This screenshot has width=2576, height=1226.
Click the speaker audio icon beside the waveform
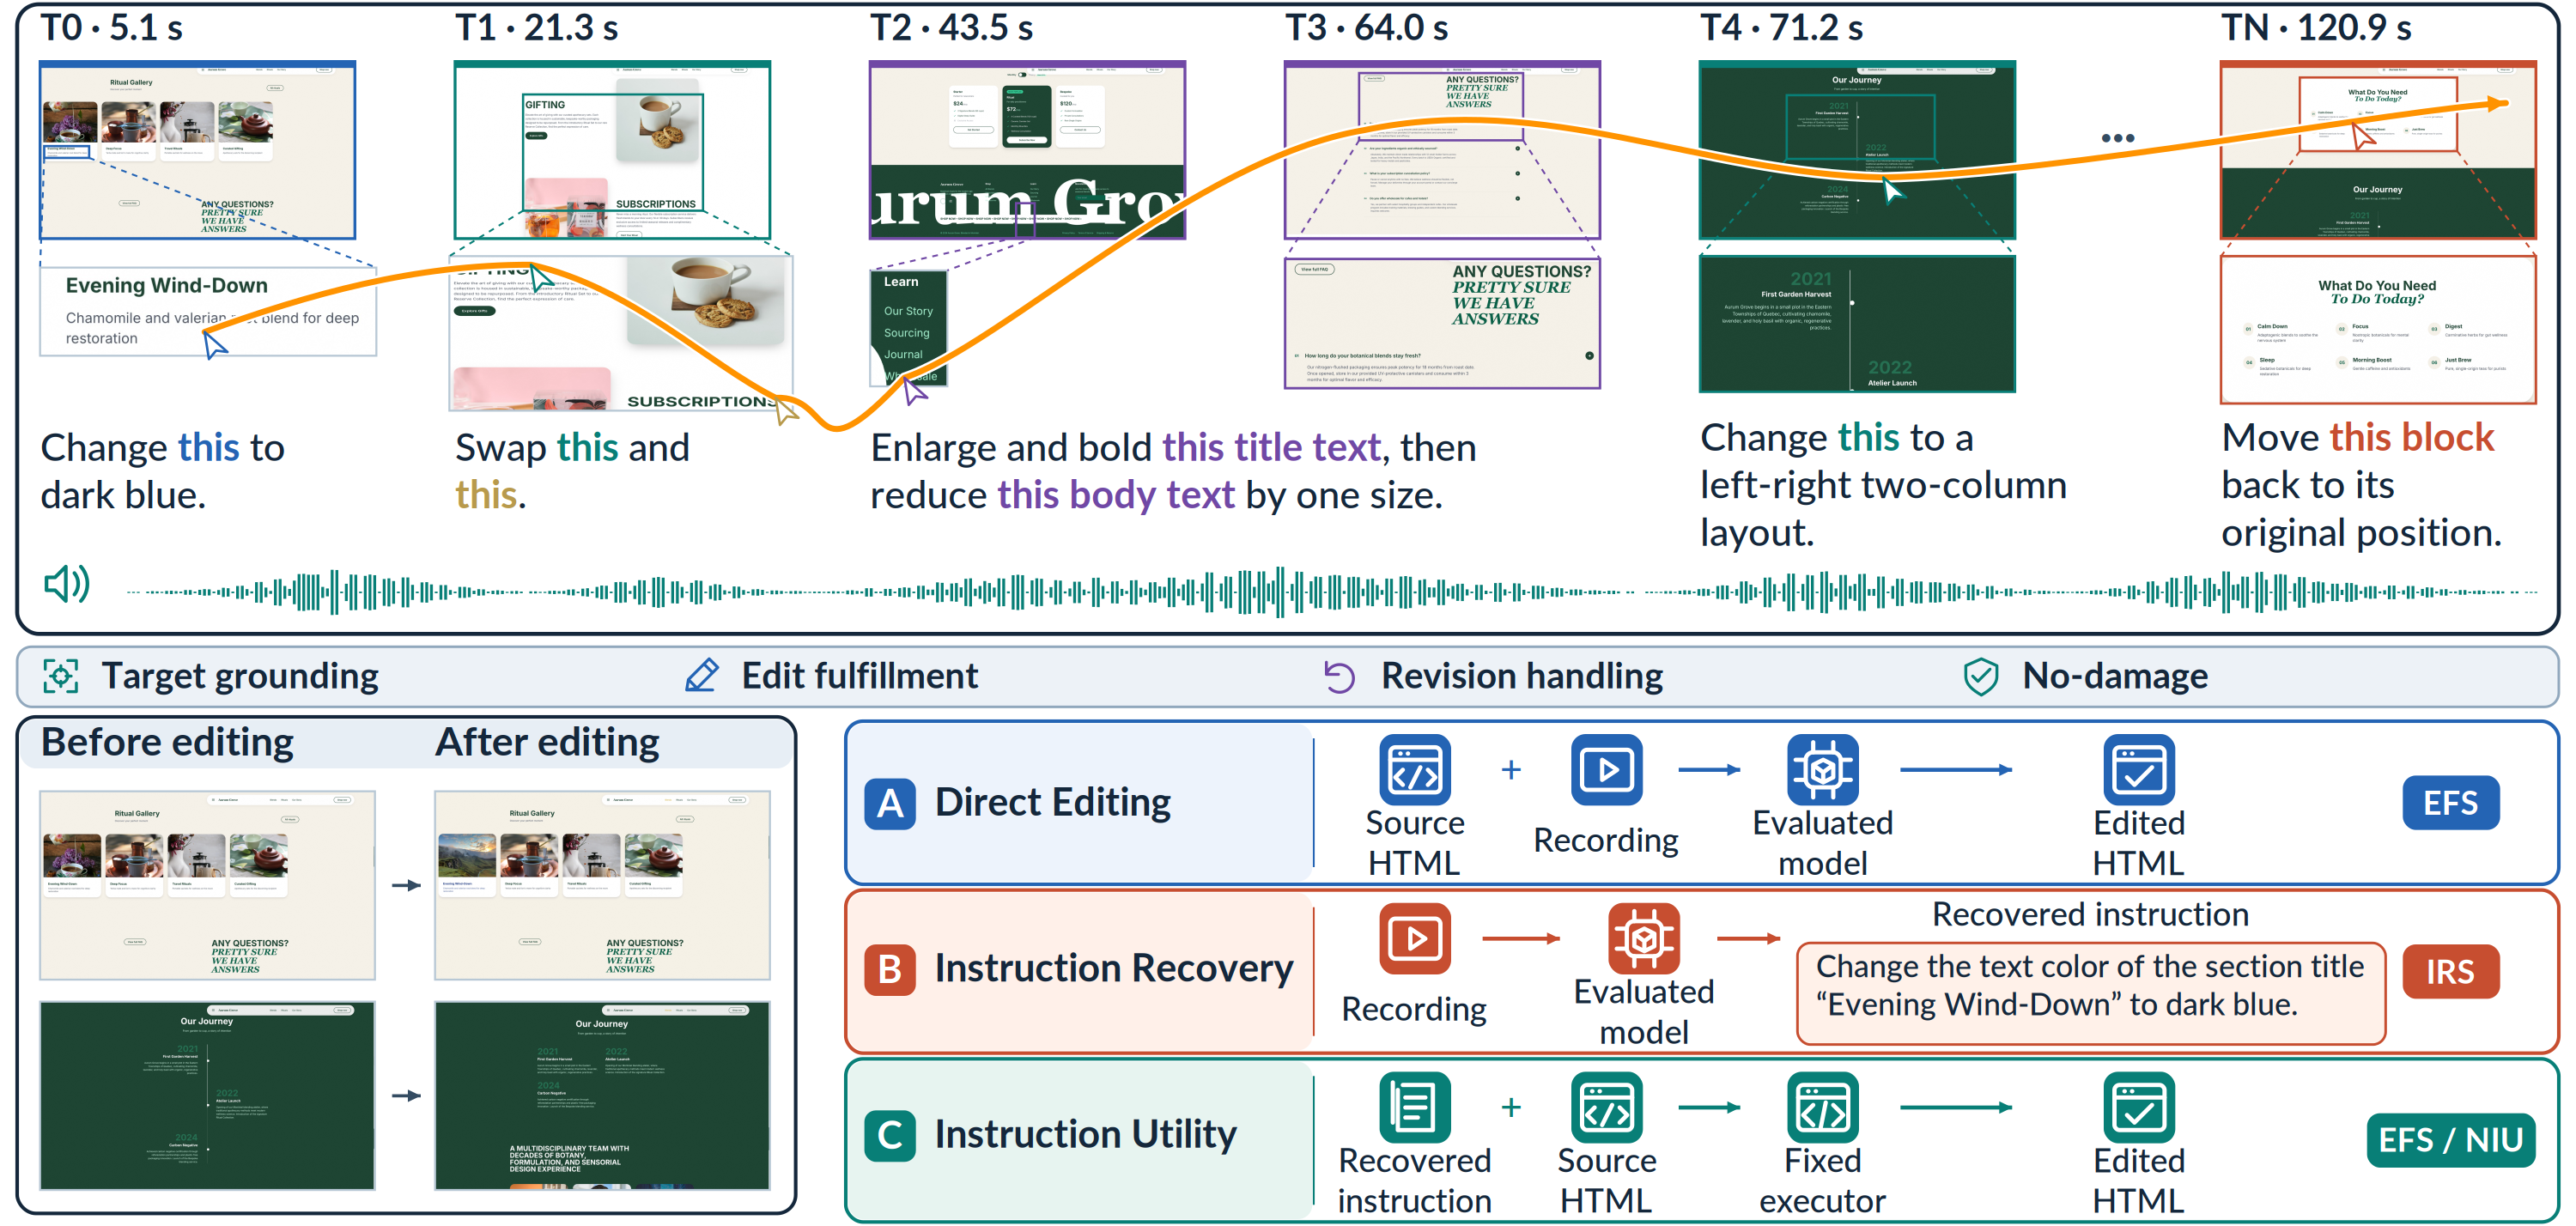click(67, 583)
